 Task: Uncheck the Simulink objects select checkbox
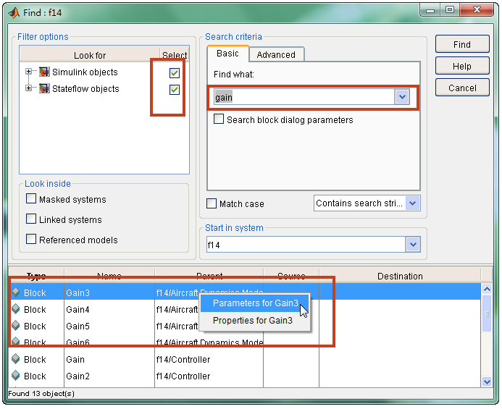[175, 73]
